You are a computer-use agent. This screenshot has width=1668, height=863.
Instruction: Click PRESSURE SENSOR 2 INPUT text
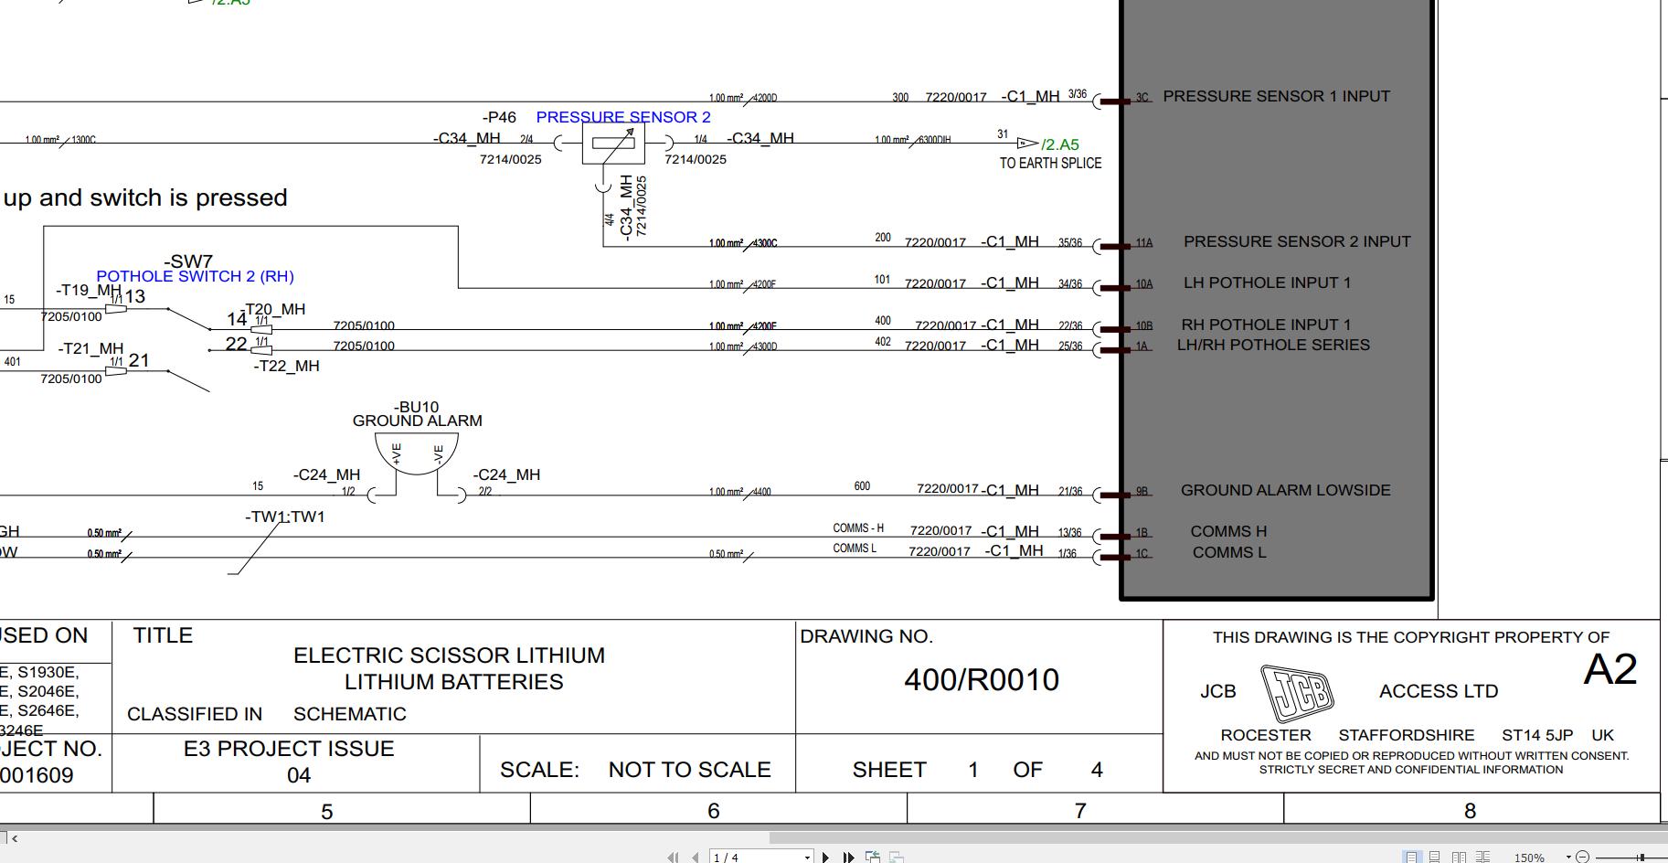click(1297, 241)
